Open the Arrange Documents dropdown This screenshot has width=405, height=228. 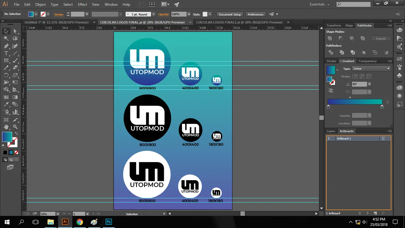[x=165, y=4]
